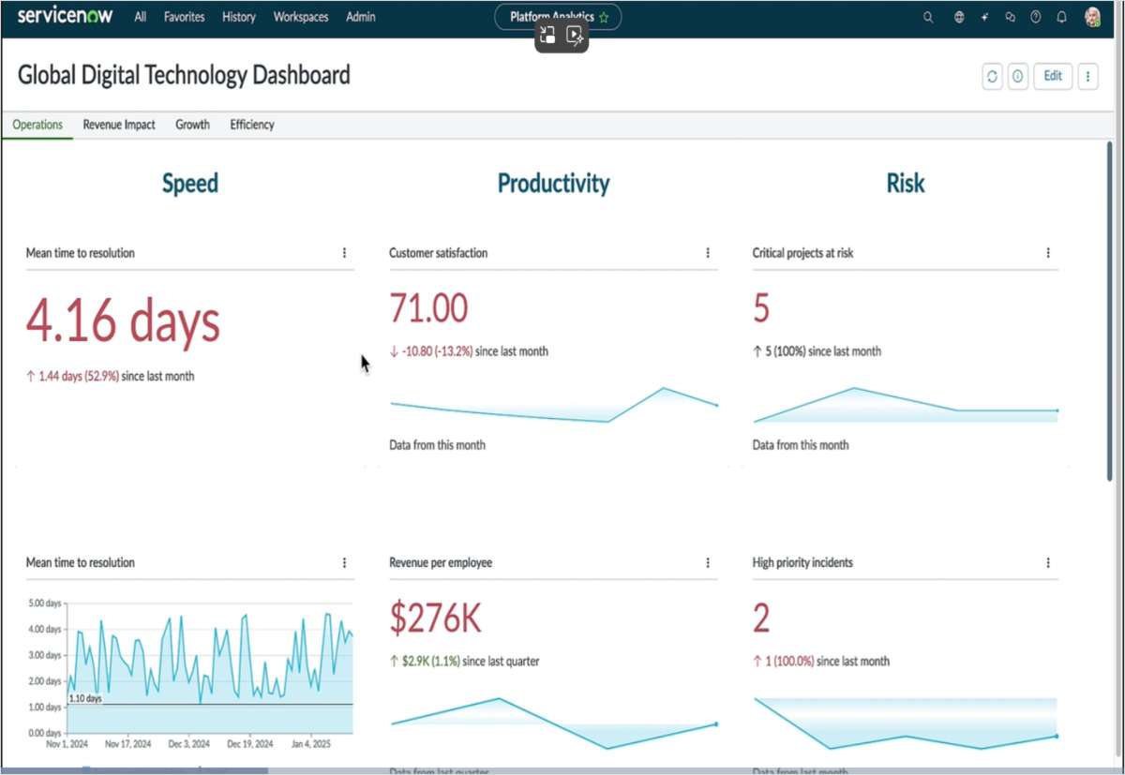Image resolution: width=1125 pixels, height=775 pixels.
Task: Refresh the dashboard with the refresh icon
Action: point(992,76)
